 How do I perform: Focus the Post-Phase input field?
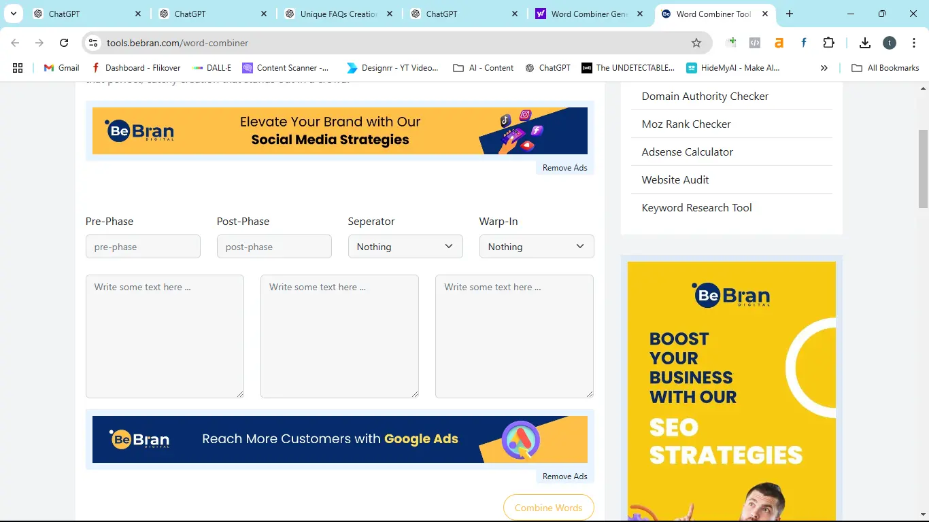(x=274, y=247)
